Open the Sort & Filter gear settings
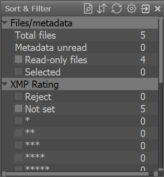 (x=131, y=9)
